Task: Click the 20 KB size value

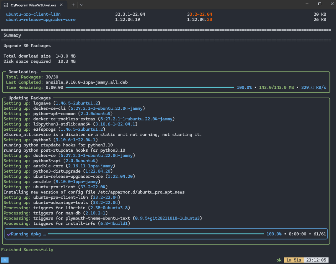Action: [320, 14]
